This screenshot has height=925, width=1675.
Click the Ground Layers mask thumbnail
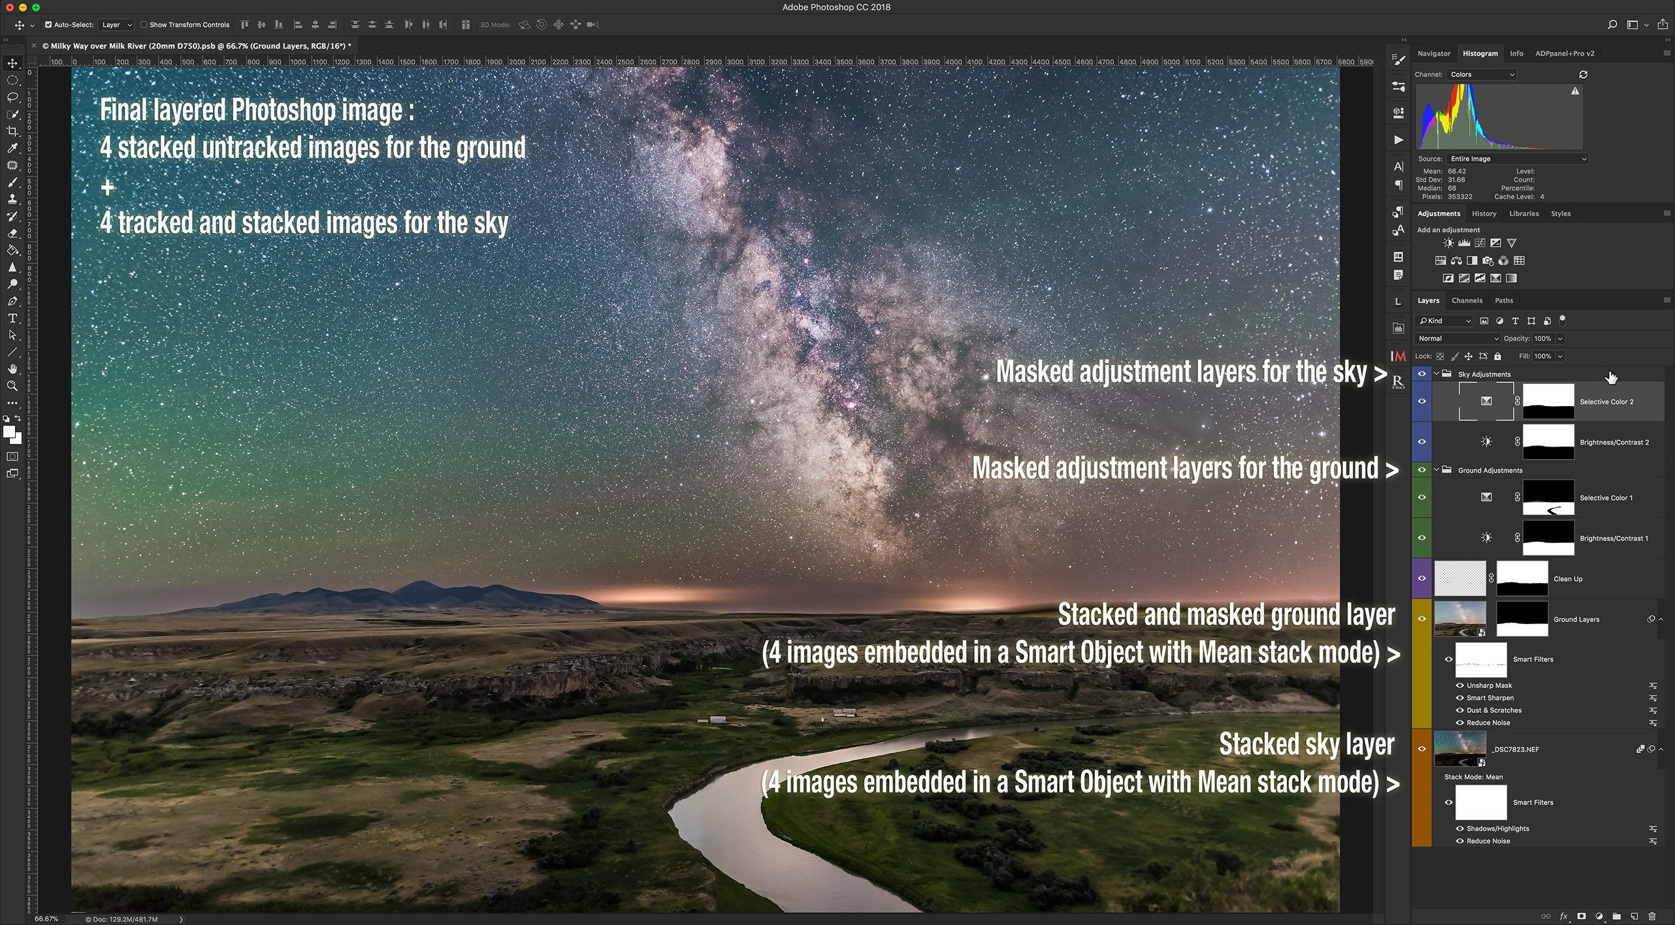pyautogui.click(x=1521, y=619)
